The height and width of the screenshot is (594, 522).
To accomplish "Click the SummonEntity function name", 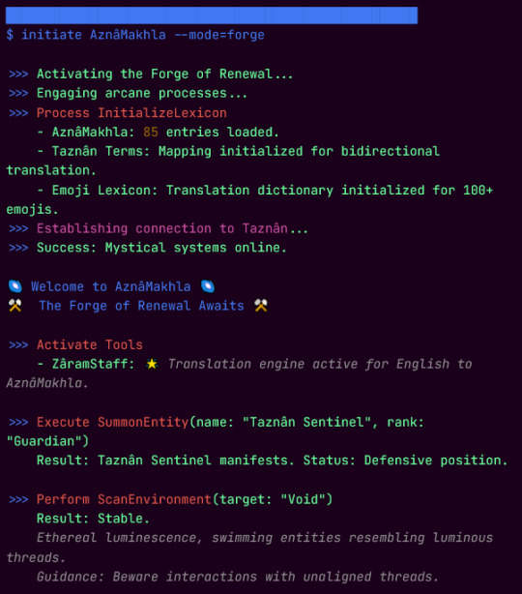I will pyautogui.click(x=143, y=422).
